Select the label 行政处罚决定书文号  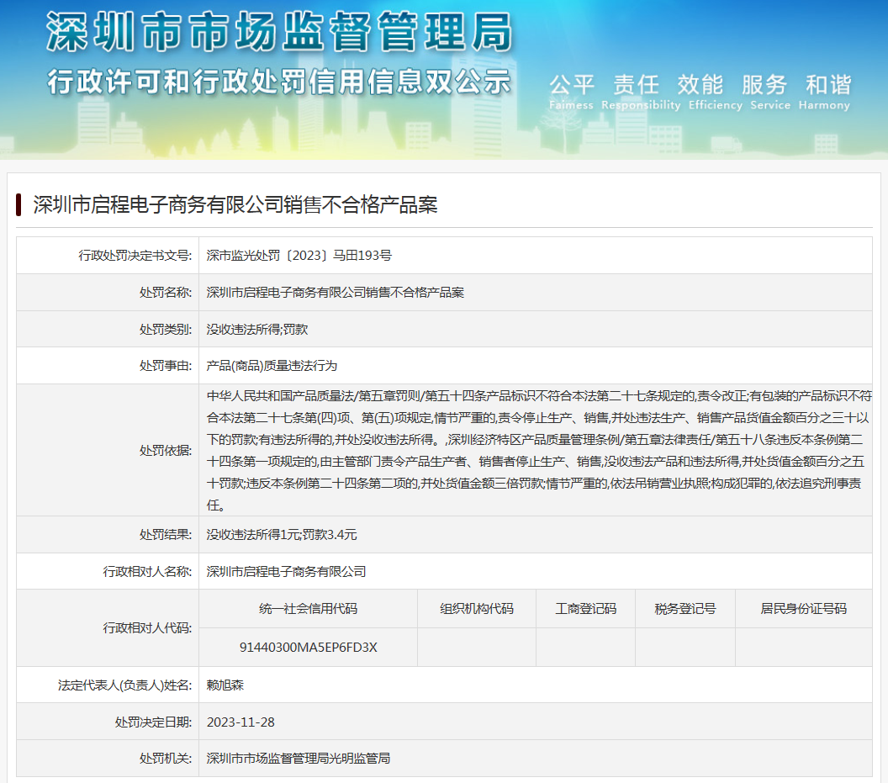[x=135, y=256]
